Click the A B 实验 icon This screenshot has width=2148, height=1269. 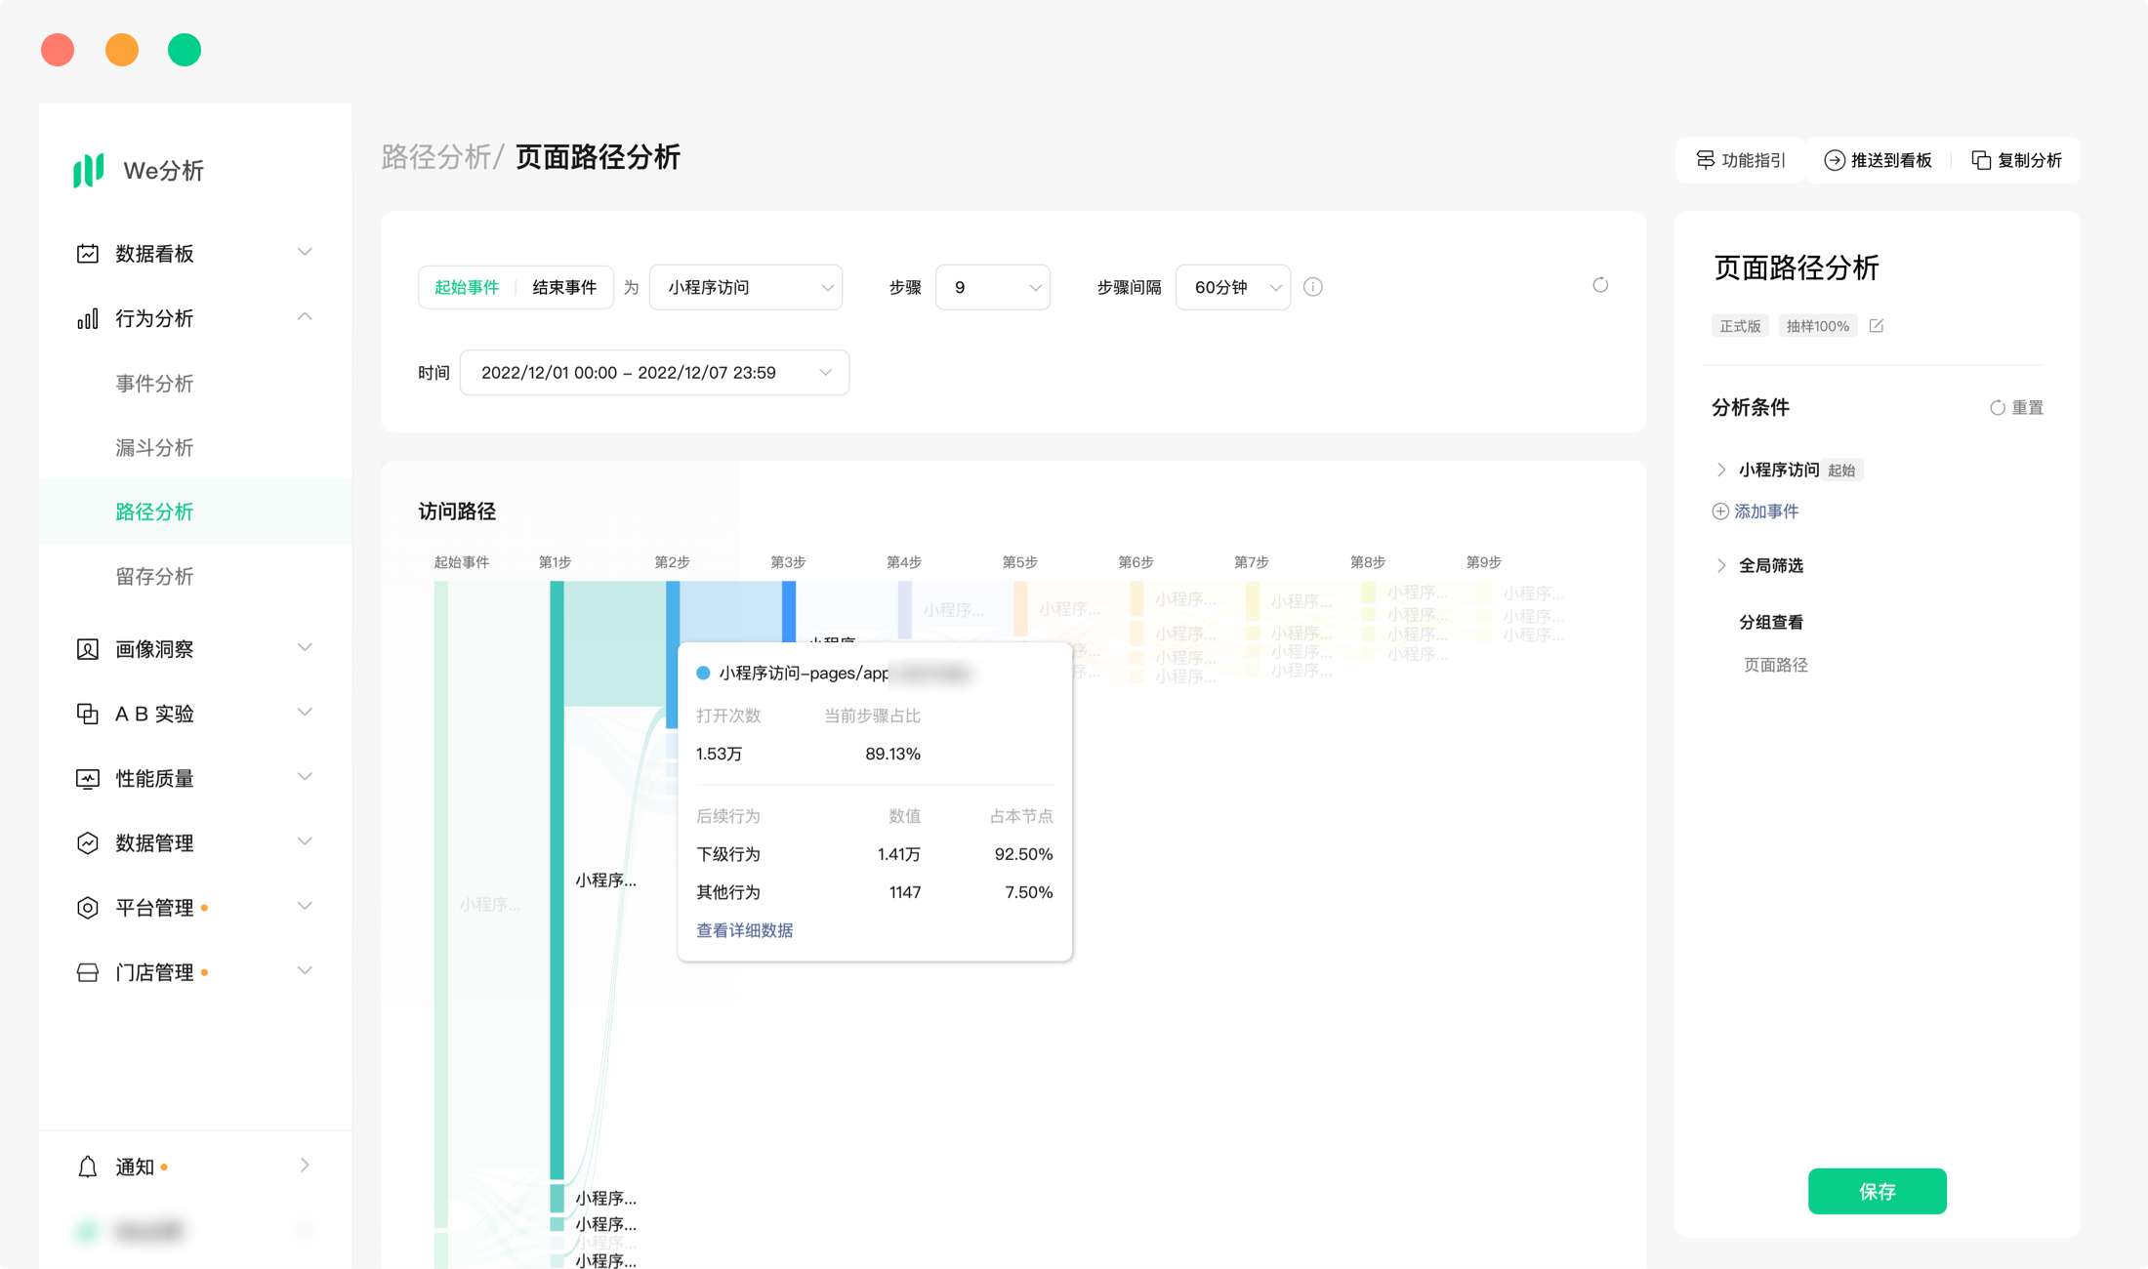(x=88, y=714)
